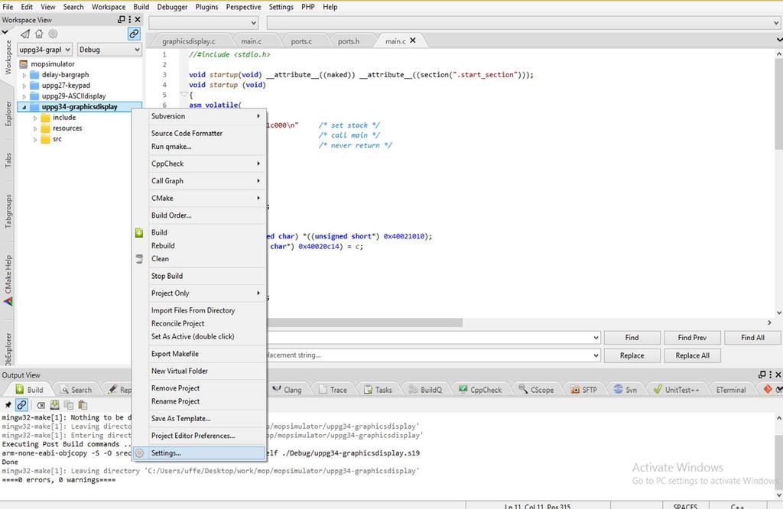Click the Replace All button

tap(692, 355)
